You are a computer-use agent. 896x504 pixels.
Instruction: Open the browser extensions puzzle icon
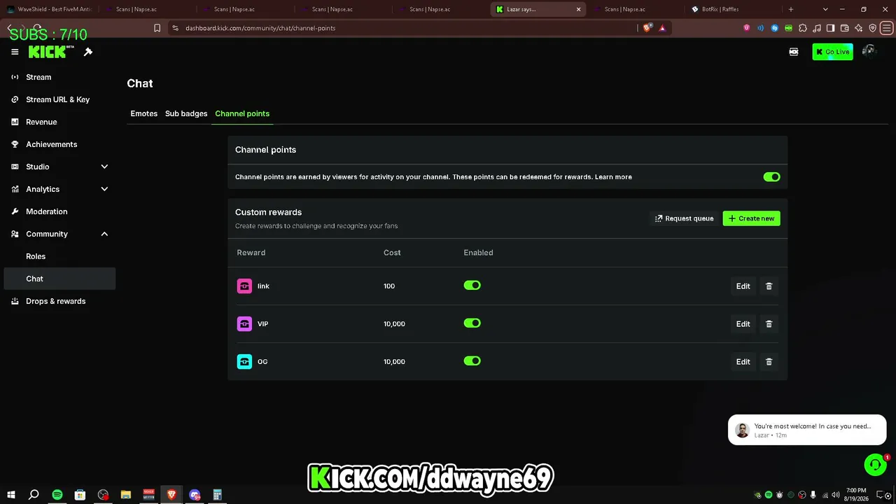pyautogui.click(x=802, y=28)
